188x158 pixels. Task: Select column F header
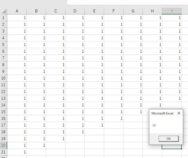pyautogui.click(x=114, y=11)
